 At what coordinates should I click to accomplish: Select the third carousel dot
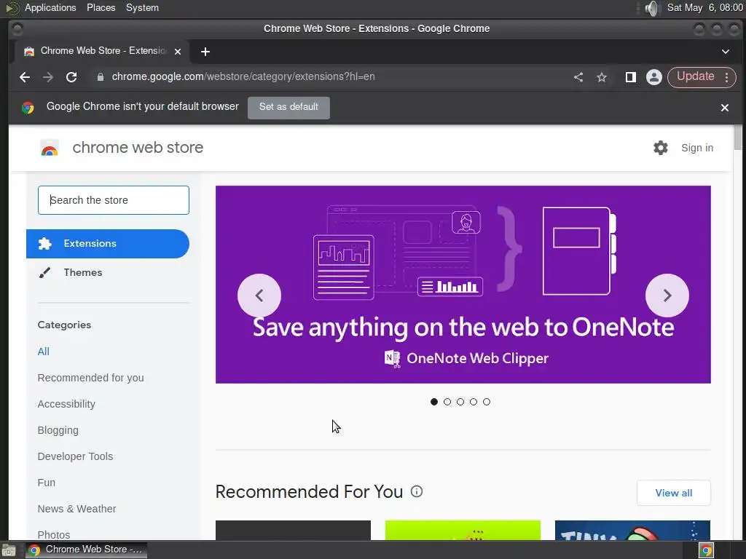coord(460,402)
